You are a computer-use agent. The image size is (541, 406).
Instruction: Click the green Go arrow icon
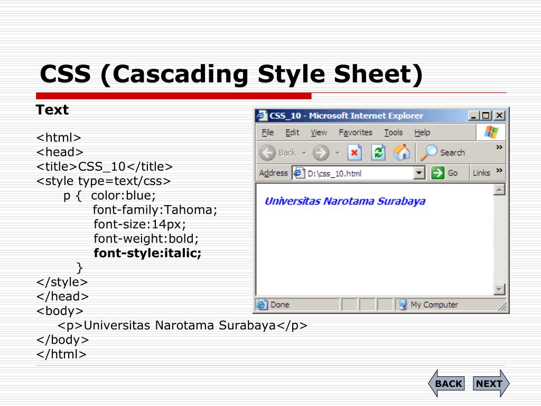437,173
